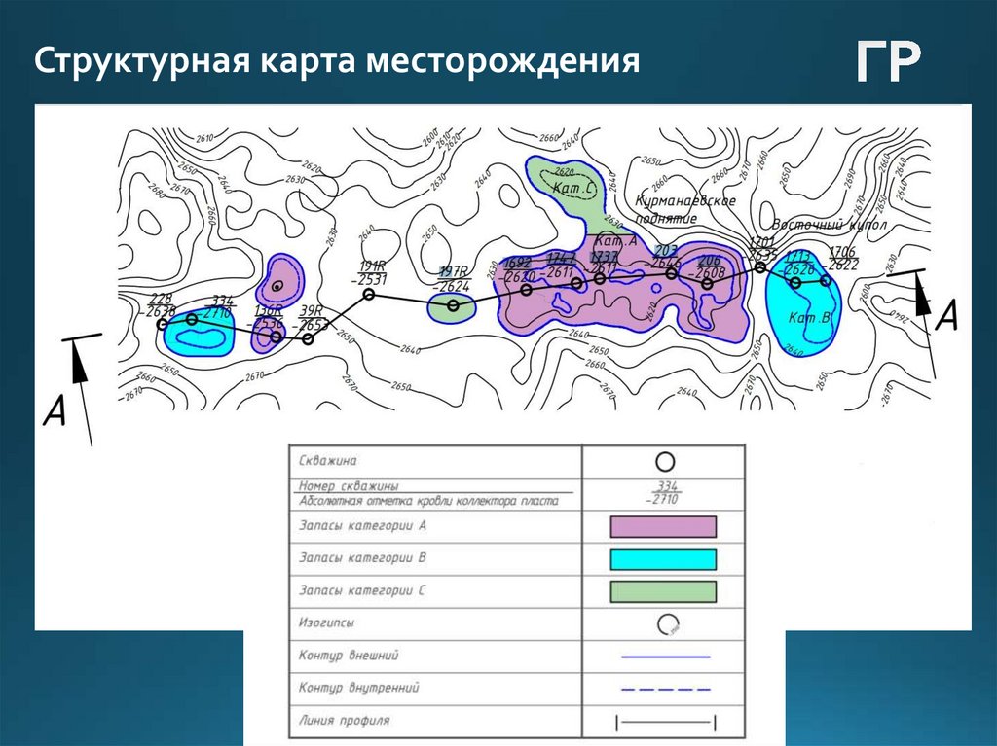Click the well marker circle of well 206
997x746 pixels.
(x=707, y=284)
